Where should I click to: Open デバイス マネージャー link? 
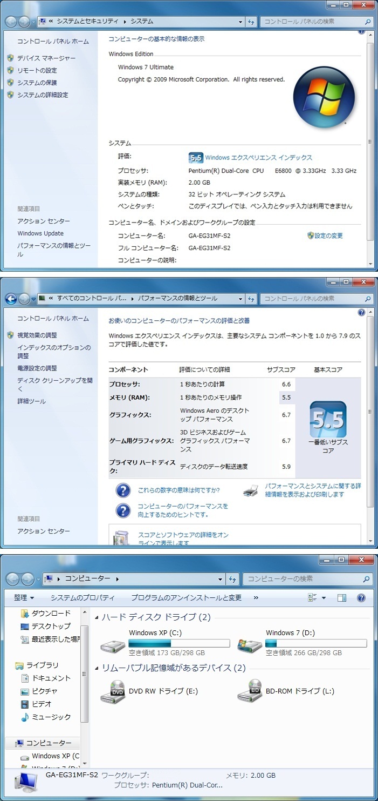pyautogui.click(x=46, y=58)
